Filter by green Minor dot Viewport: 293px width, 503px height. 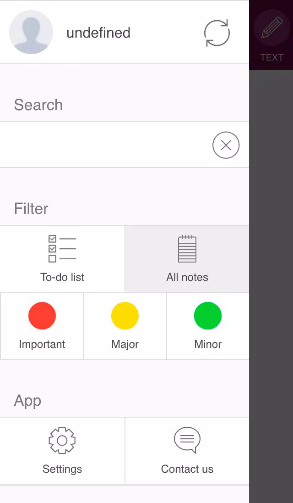point(207,316)
